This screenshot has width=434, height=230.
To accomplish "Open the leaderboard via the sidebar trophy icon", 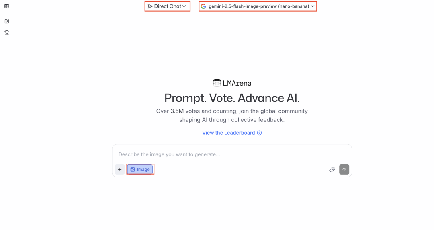I will tap(7, 33).
